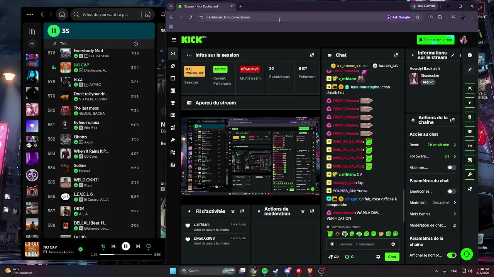Skip to next track in Spotify
The image size is (494, 277).
click(138, 246)
